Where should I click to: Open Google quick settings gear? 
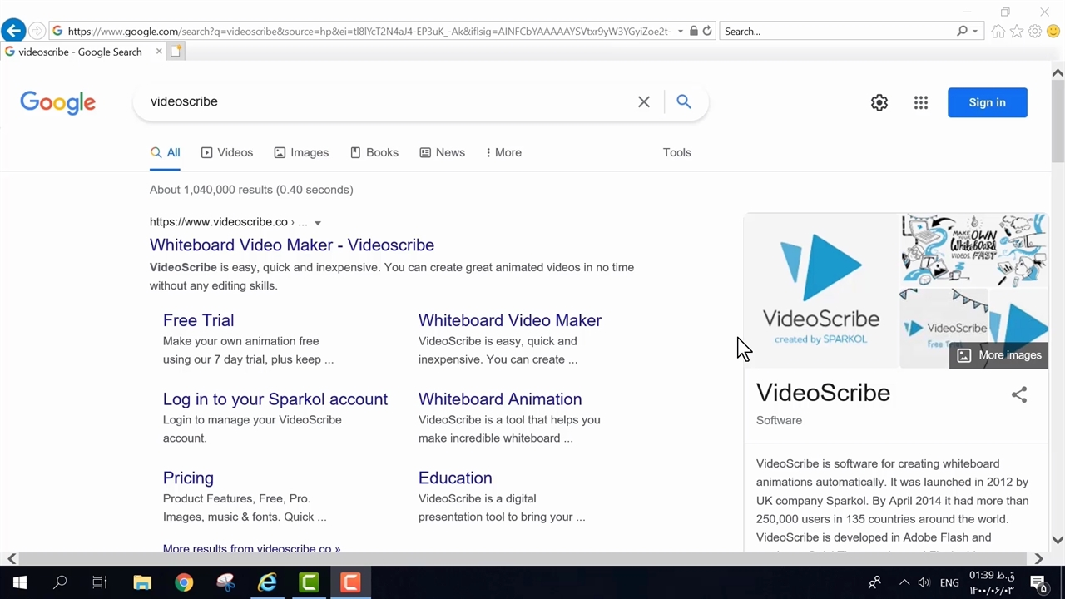[x=879, y=102]
